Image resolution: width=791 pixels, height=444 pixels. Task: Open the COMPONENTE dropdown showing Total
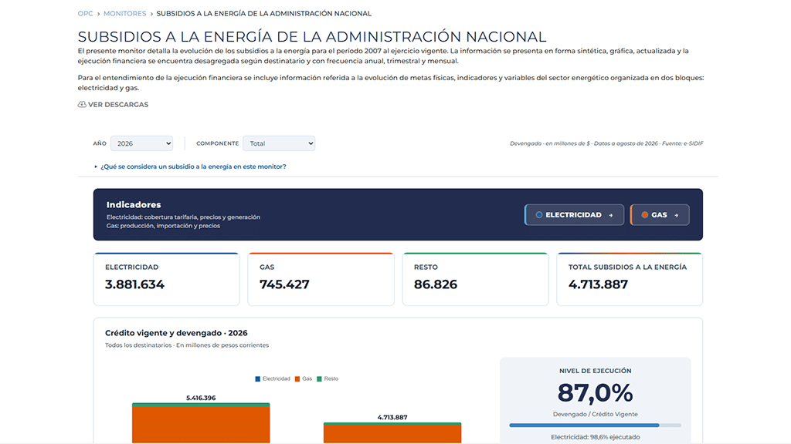pos(279,143)
